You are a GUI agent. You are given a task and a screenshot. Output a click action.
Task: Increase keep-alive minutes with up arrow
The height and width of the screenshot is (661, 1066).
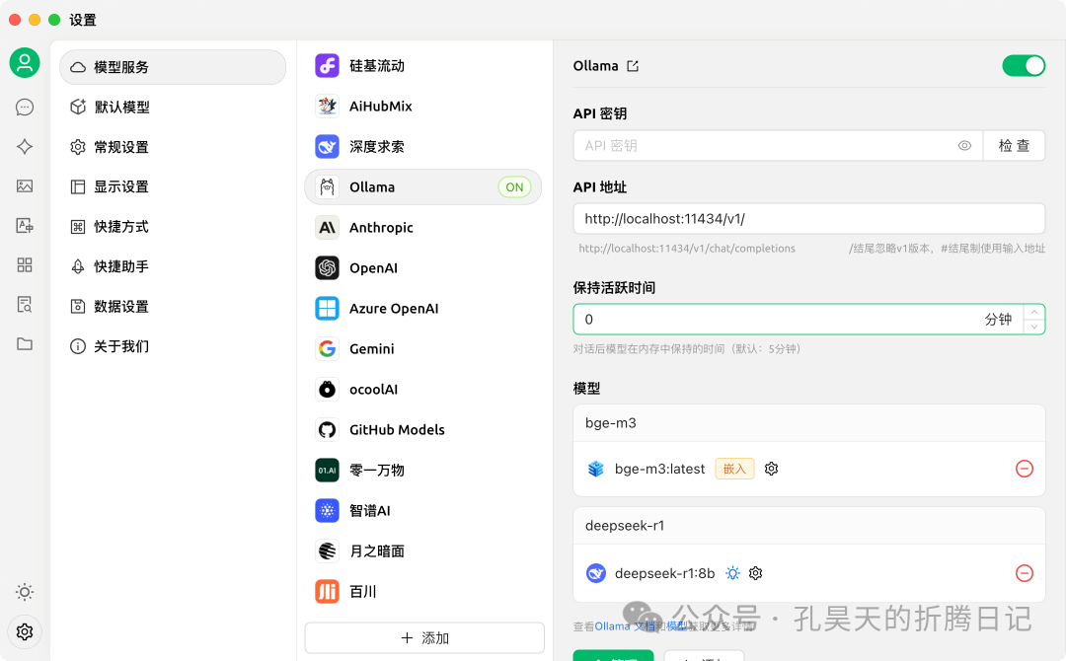tap(1034, 312)
